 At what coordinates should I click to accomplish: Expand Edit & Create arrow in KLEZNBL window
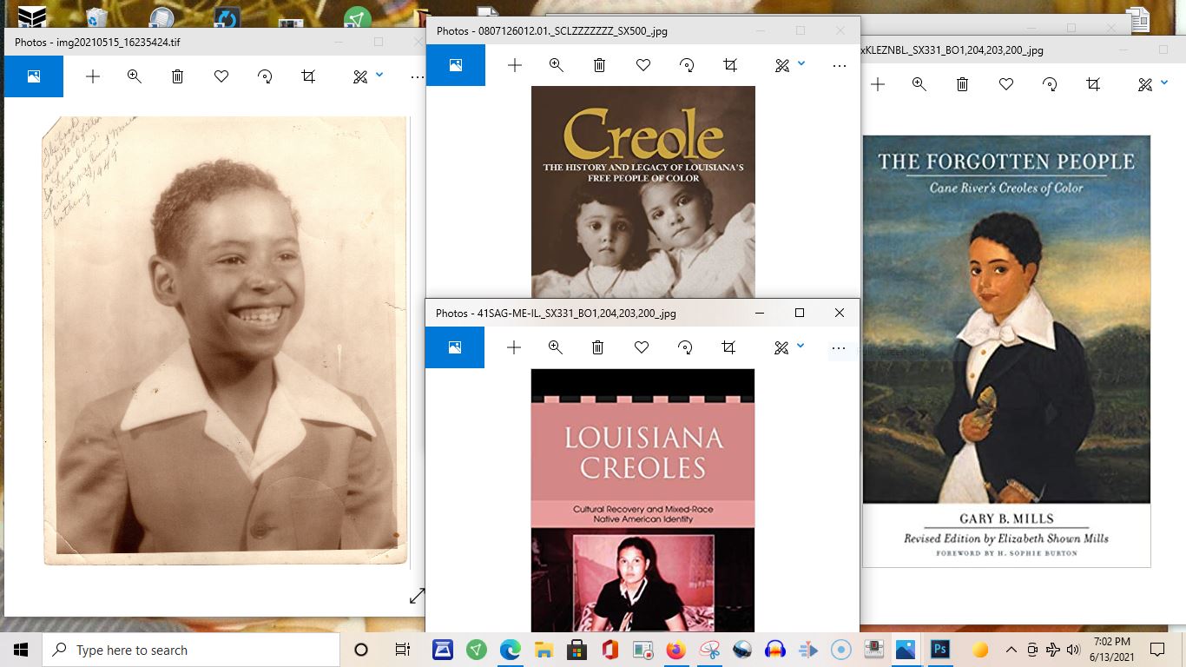click(x=1164, y=83)
